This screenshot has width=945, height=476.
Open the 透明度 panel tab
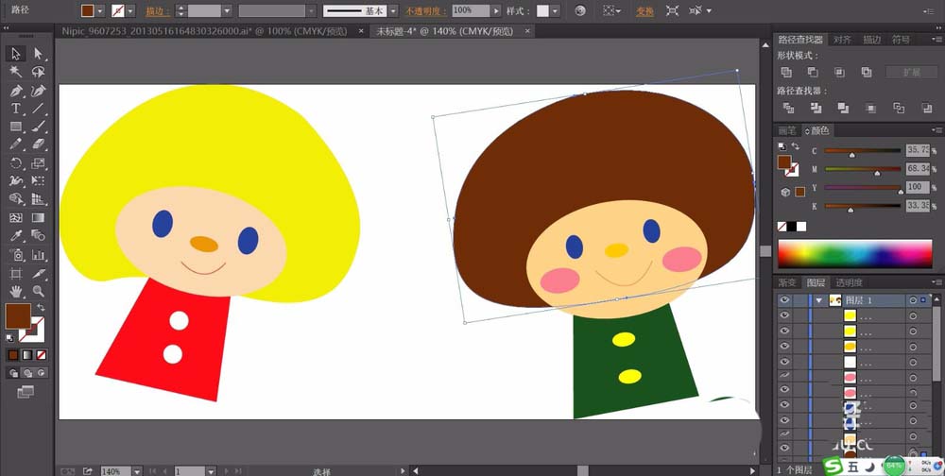(849, 281)
